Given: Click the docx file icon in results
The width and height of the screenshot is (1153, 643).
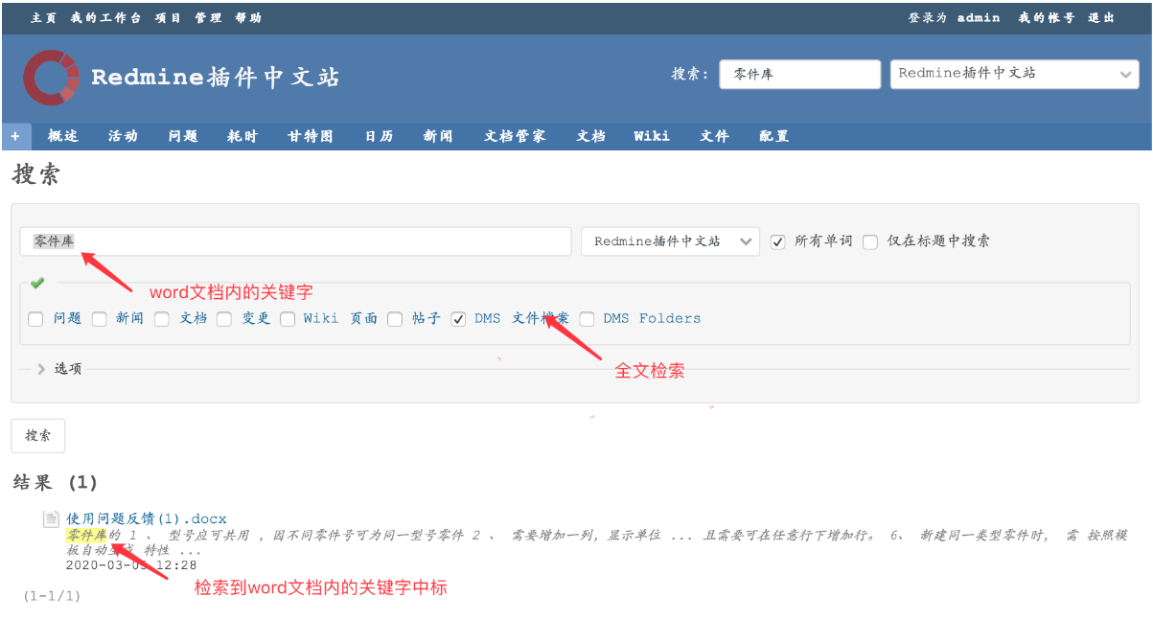Looking at the screenshot, I should [x=52, y=519].
